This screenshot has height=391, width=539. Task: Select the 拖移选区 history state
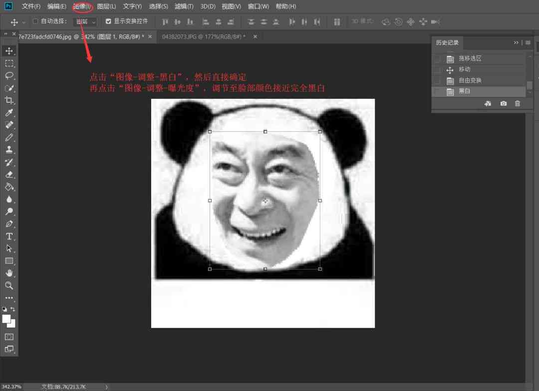pos(478,59)
